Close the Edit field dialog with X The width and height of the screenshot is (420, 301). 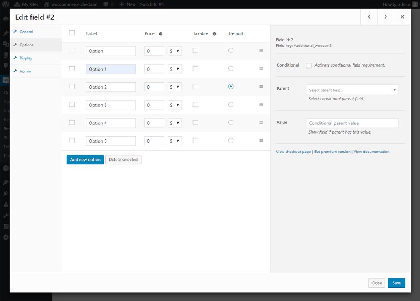(402, 17)
